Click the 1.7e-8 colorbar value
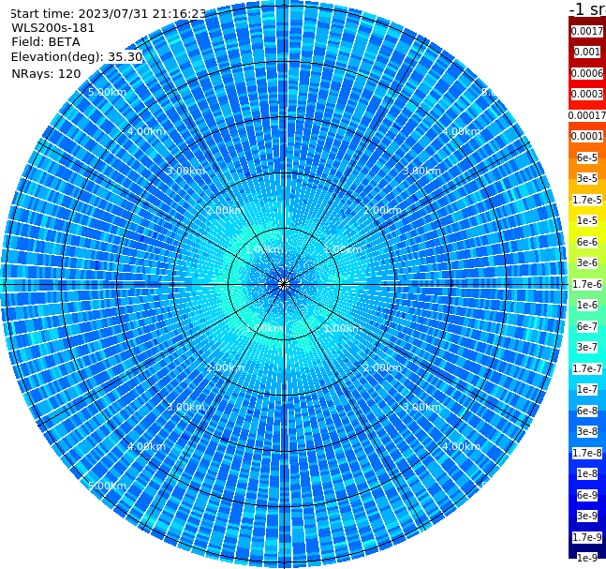This screenshot has height=569, width=606. coord(587,453)
